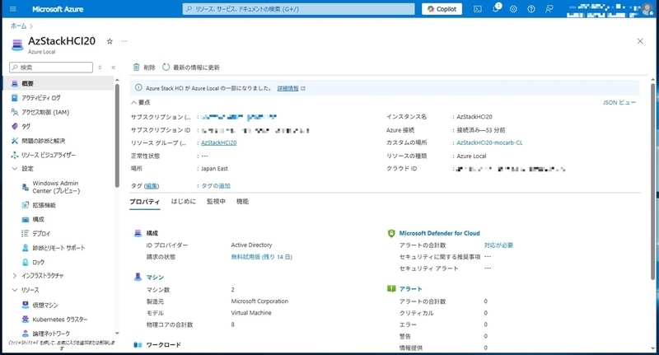Click 最新の情報に更新 refresh button
This screenshot has height=355, width=659.
191,68
